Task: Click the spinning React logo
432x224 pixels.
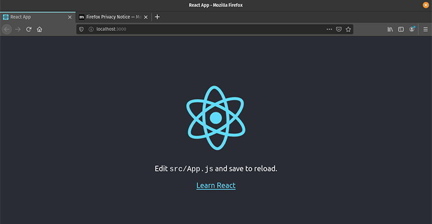Action: pyautogui.click(x=216, y=118)
